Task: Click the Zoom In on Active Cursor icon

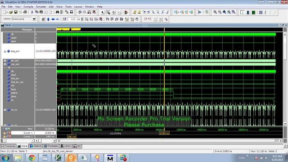Action: [229, 12]
